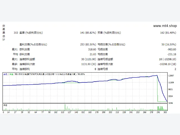The width and height of the screenshot is (180, 135).
Task: Click the 最多: row label
Action: [15, 64]
